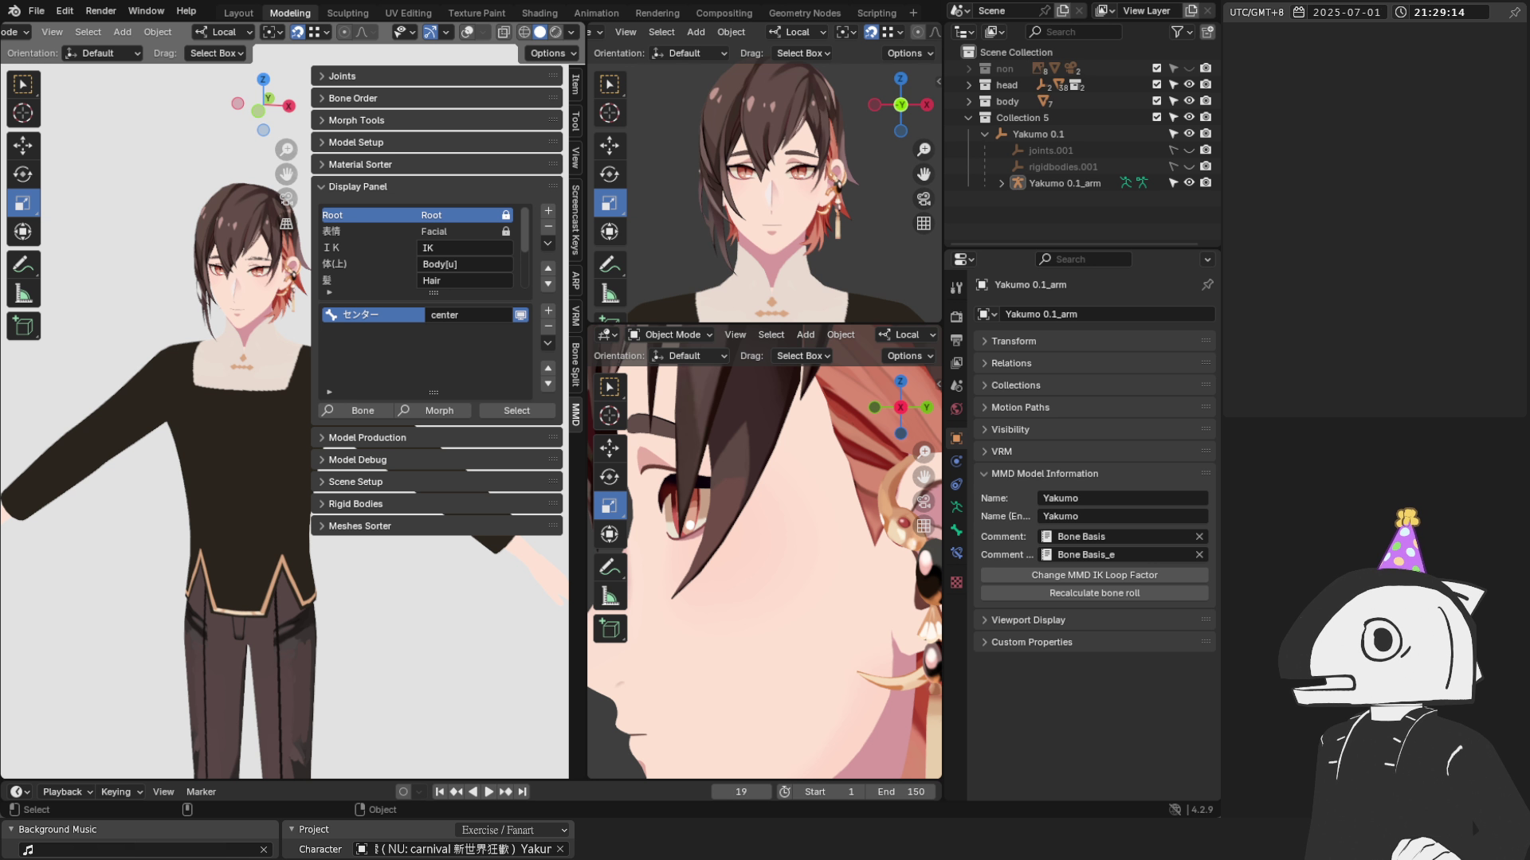The width and height of the screenshot is (1530, 860).
Task: Collapse the Display Panel section
Action: (437, 186)
